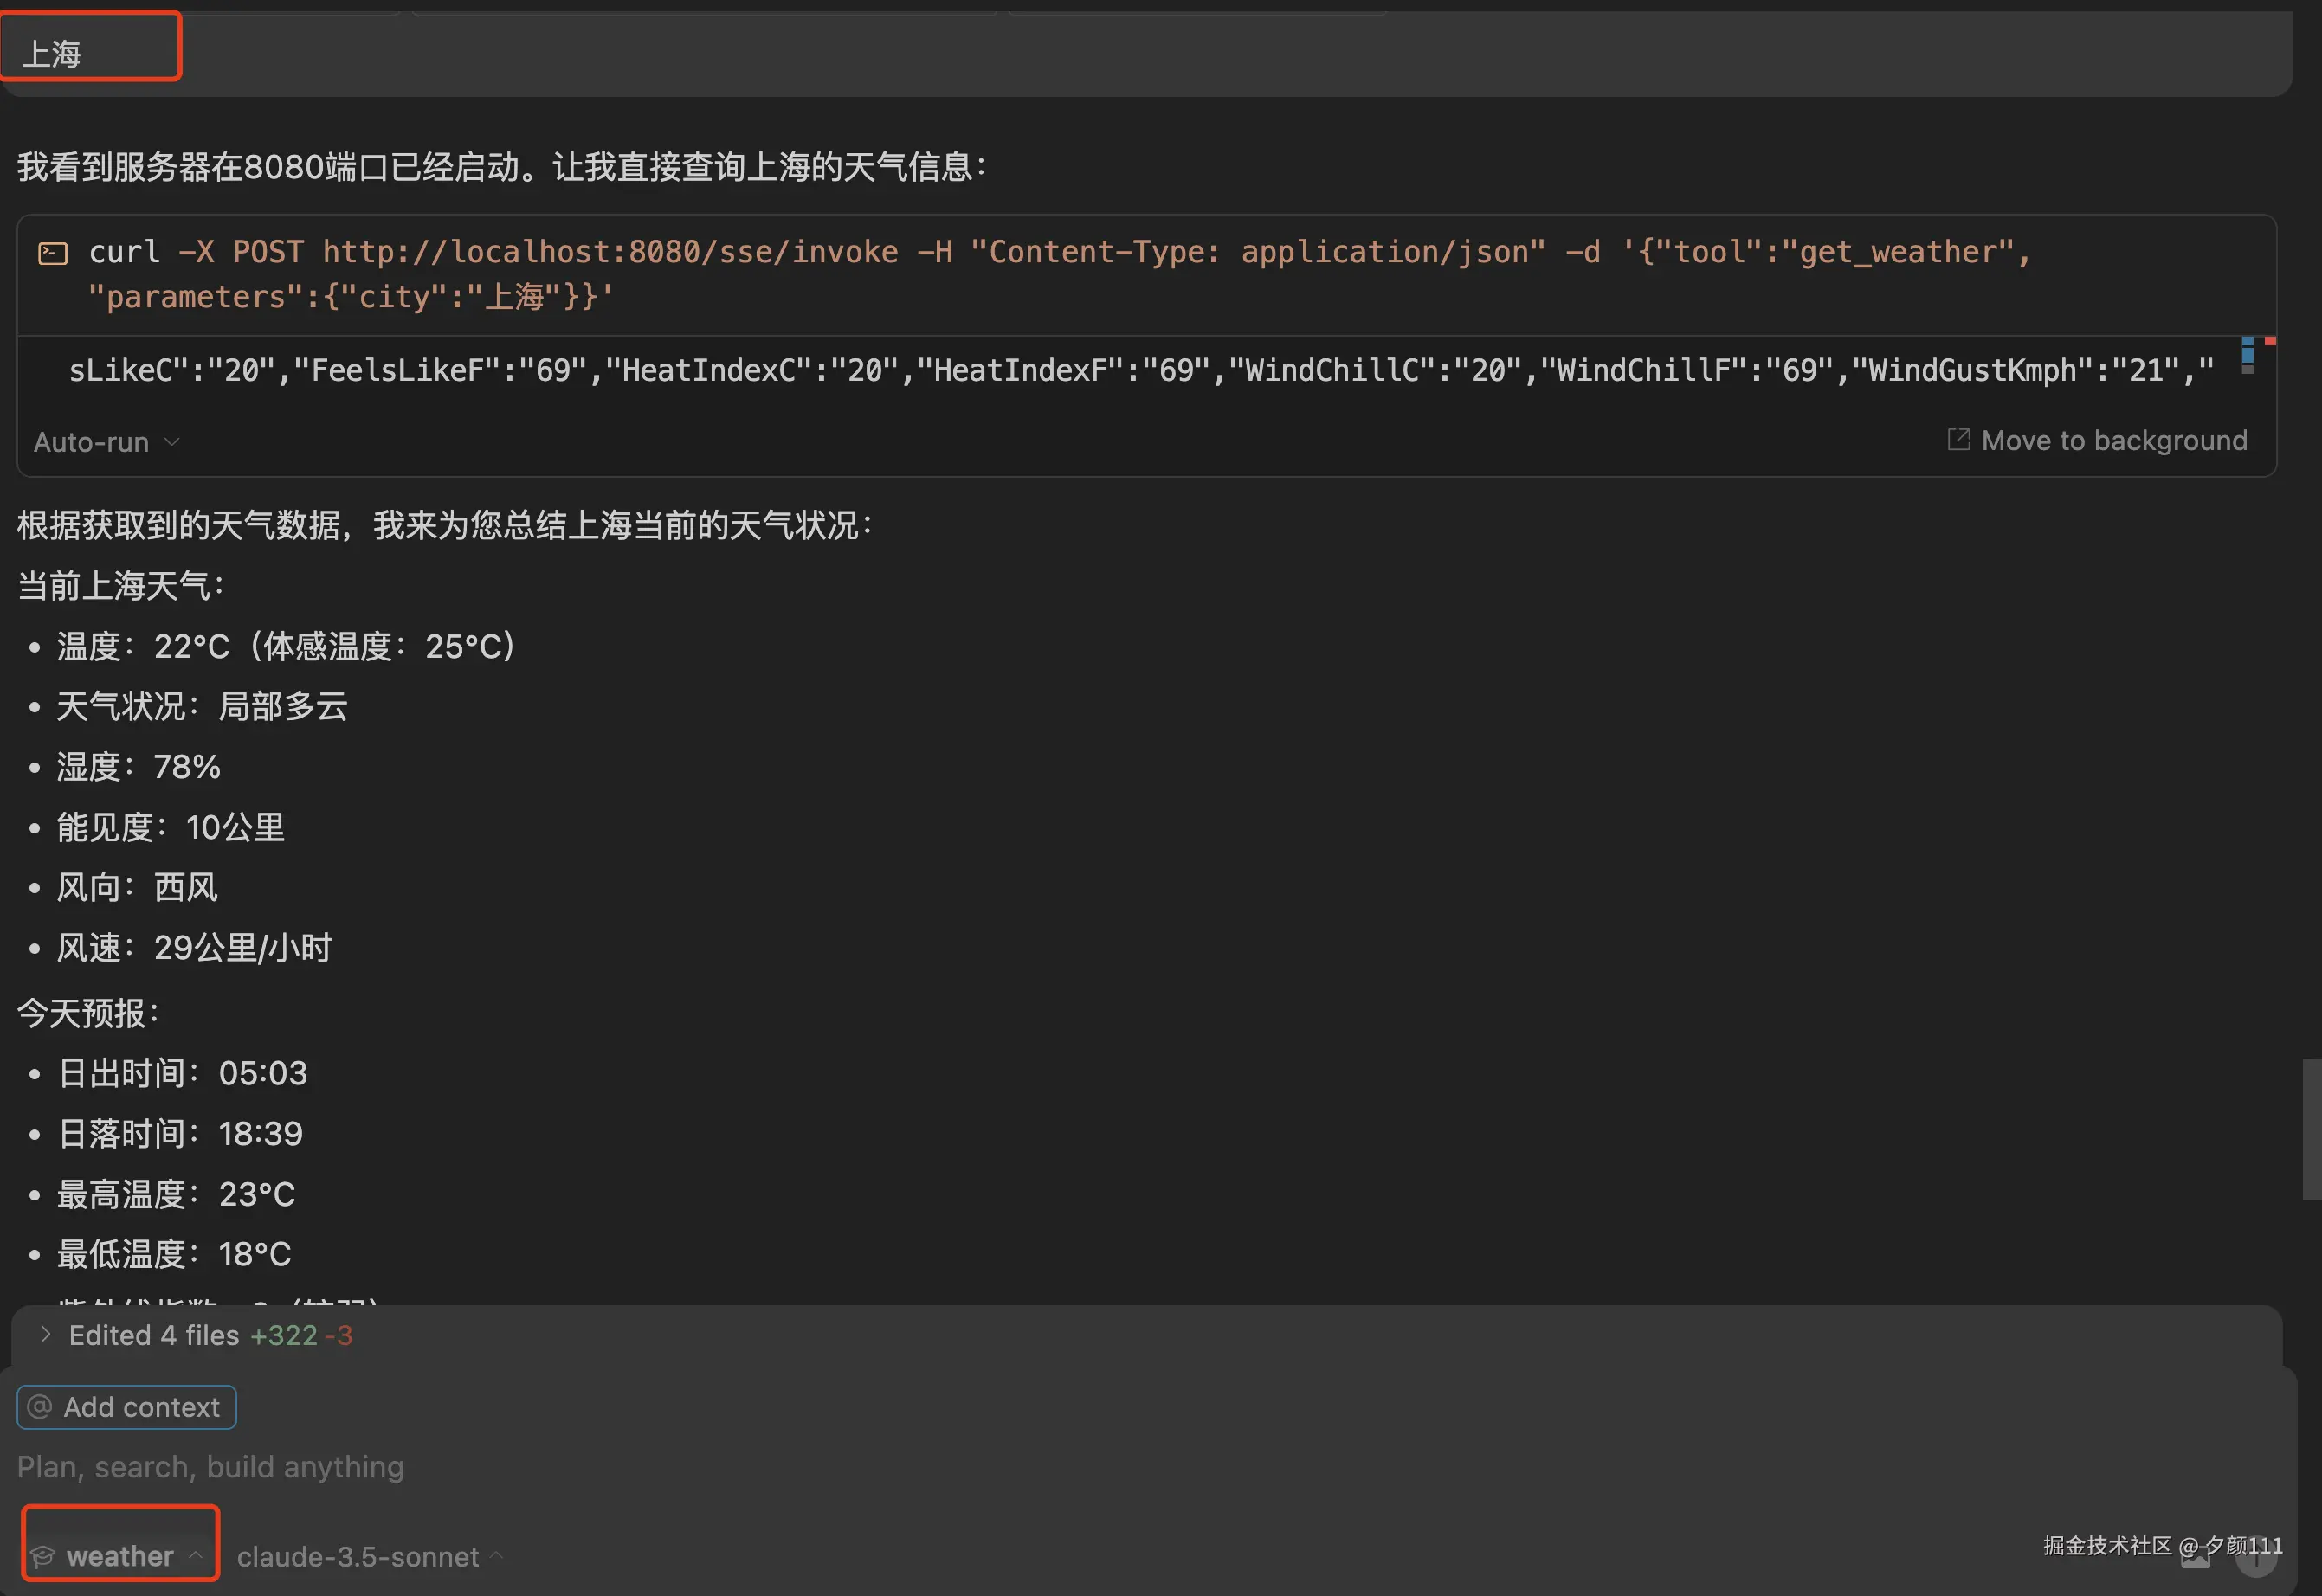
Task: Click the circular send icon at bottom right
Action: [2257, 1557]
